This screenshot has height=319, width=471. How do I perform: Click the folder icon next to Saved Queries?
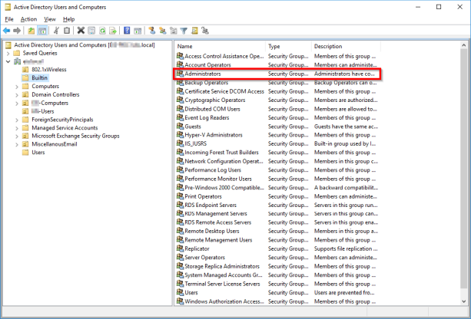pos(17,53)
